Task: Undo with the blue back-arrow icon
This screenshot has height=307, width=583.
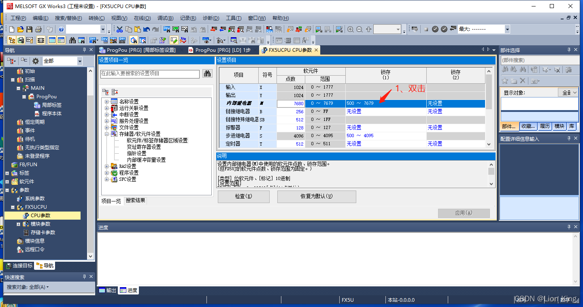Action: point(146,29)
